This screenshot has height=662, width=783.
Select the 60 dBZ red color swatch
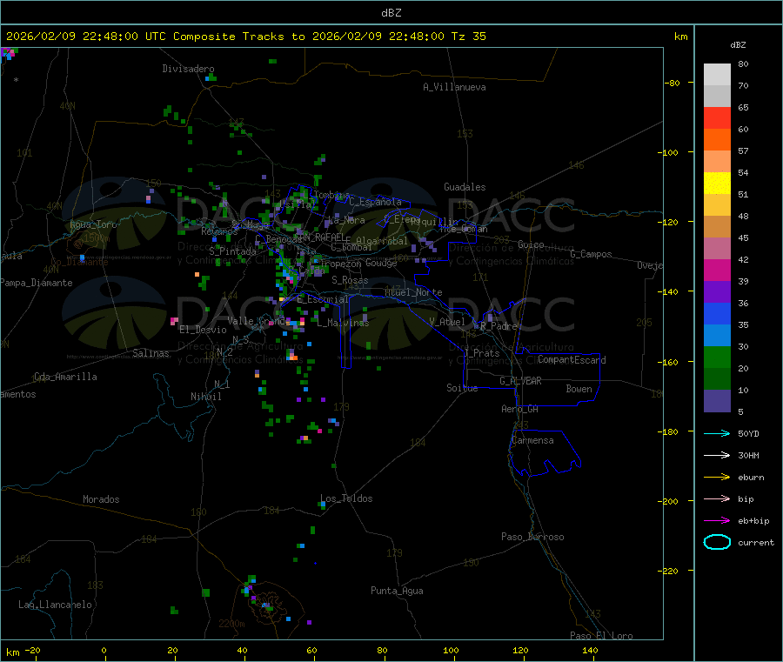[717, 117]
